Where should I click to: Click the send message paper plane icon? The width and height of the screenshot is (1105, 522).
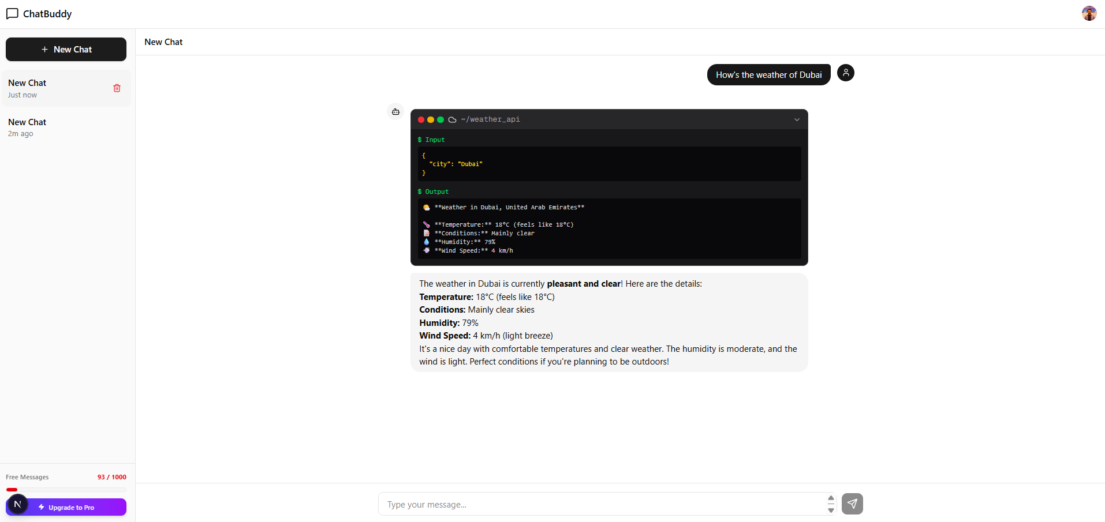pos(852,503)
